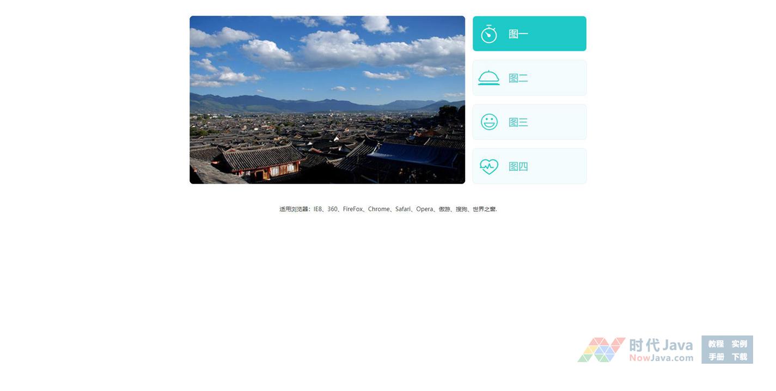Click the heartbeat icon on 图四
The width and height of the screenshot is (776, 391).
(x=488, y=166)
